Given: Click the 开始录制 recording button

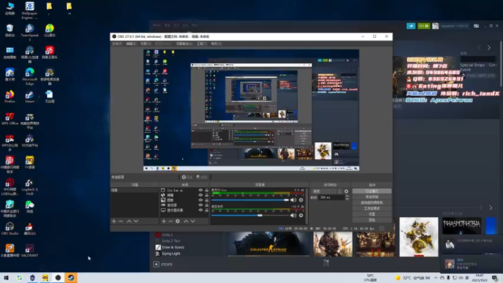Looking at the screenshot, I should (x=372, y=197).
